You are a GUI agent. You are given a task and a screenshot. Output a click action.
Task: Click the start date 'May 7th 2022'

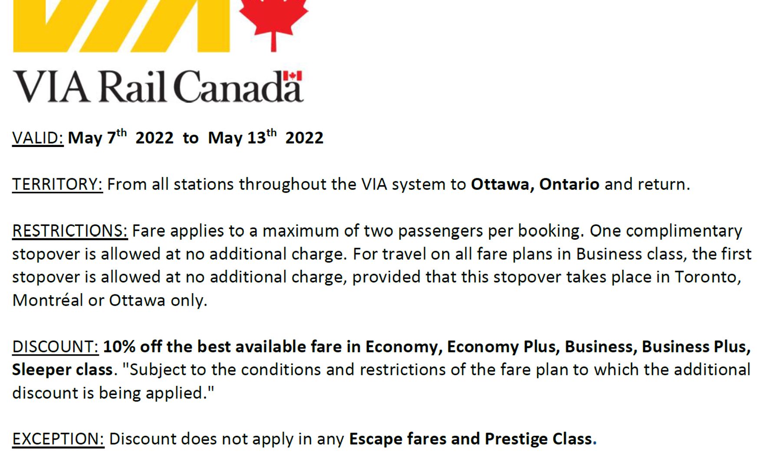pyautogui.click(x=121, y=138)
